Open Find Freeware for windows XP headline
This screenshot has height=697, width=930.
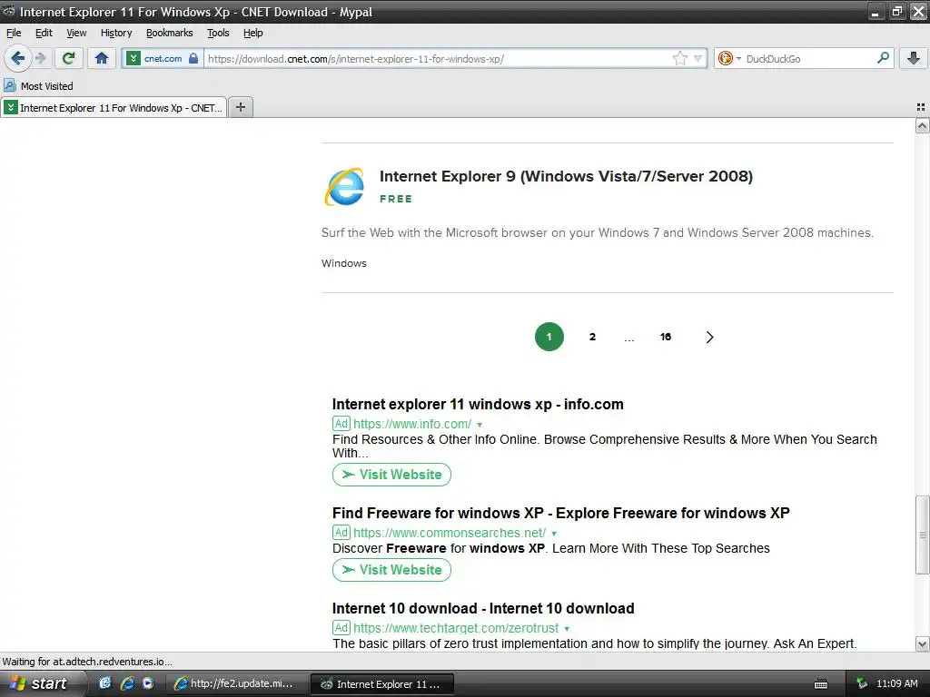560,513
